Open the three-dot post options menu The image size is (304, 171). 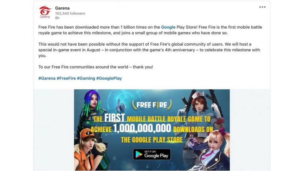click(x=262, y=7)
